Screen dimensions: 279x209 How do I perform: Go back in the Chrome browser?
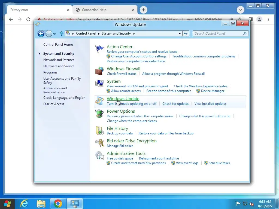pyautogui.click(x=11, y=19)
